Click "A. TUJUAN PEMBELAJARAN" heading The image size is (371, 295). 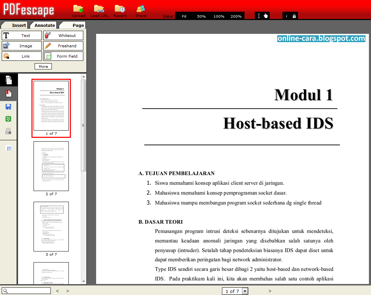click(176, 173)
